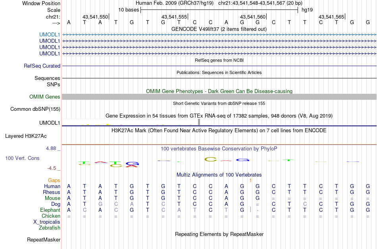This screenshot has height=249, width=377.
Task: Click the GTEx UMODL1 expression label
Action: tap(50, 123)
